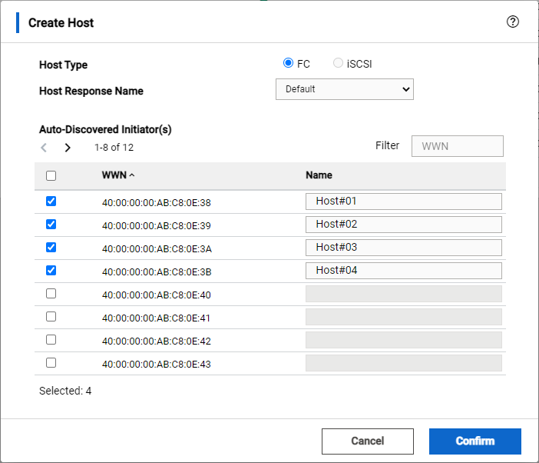Screen dimensions: 539x463
Task: Uncheck the initiator ending in 0E:3A
Action: coord(51,248)
